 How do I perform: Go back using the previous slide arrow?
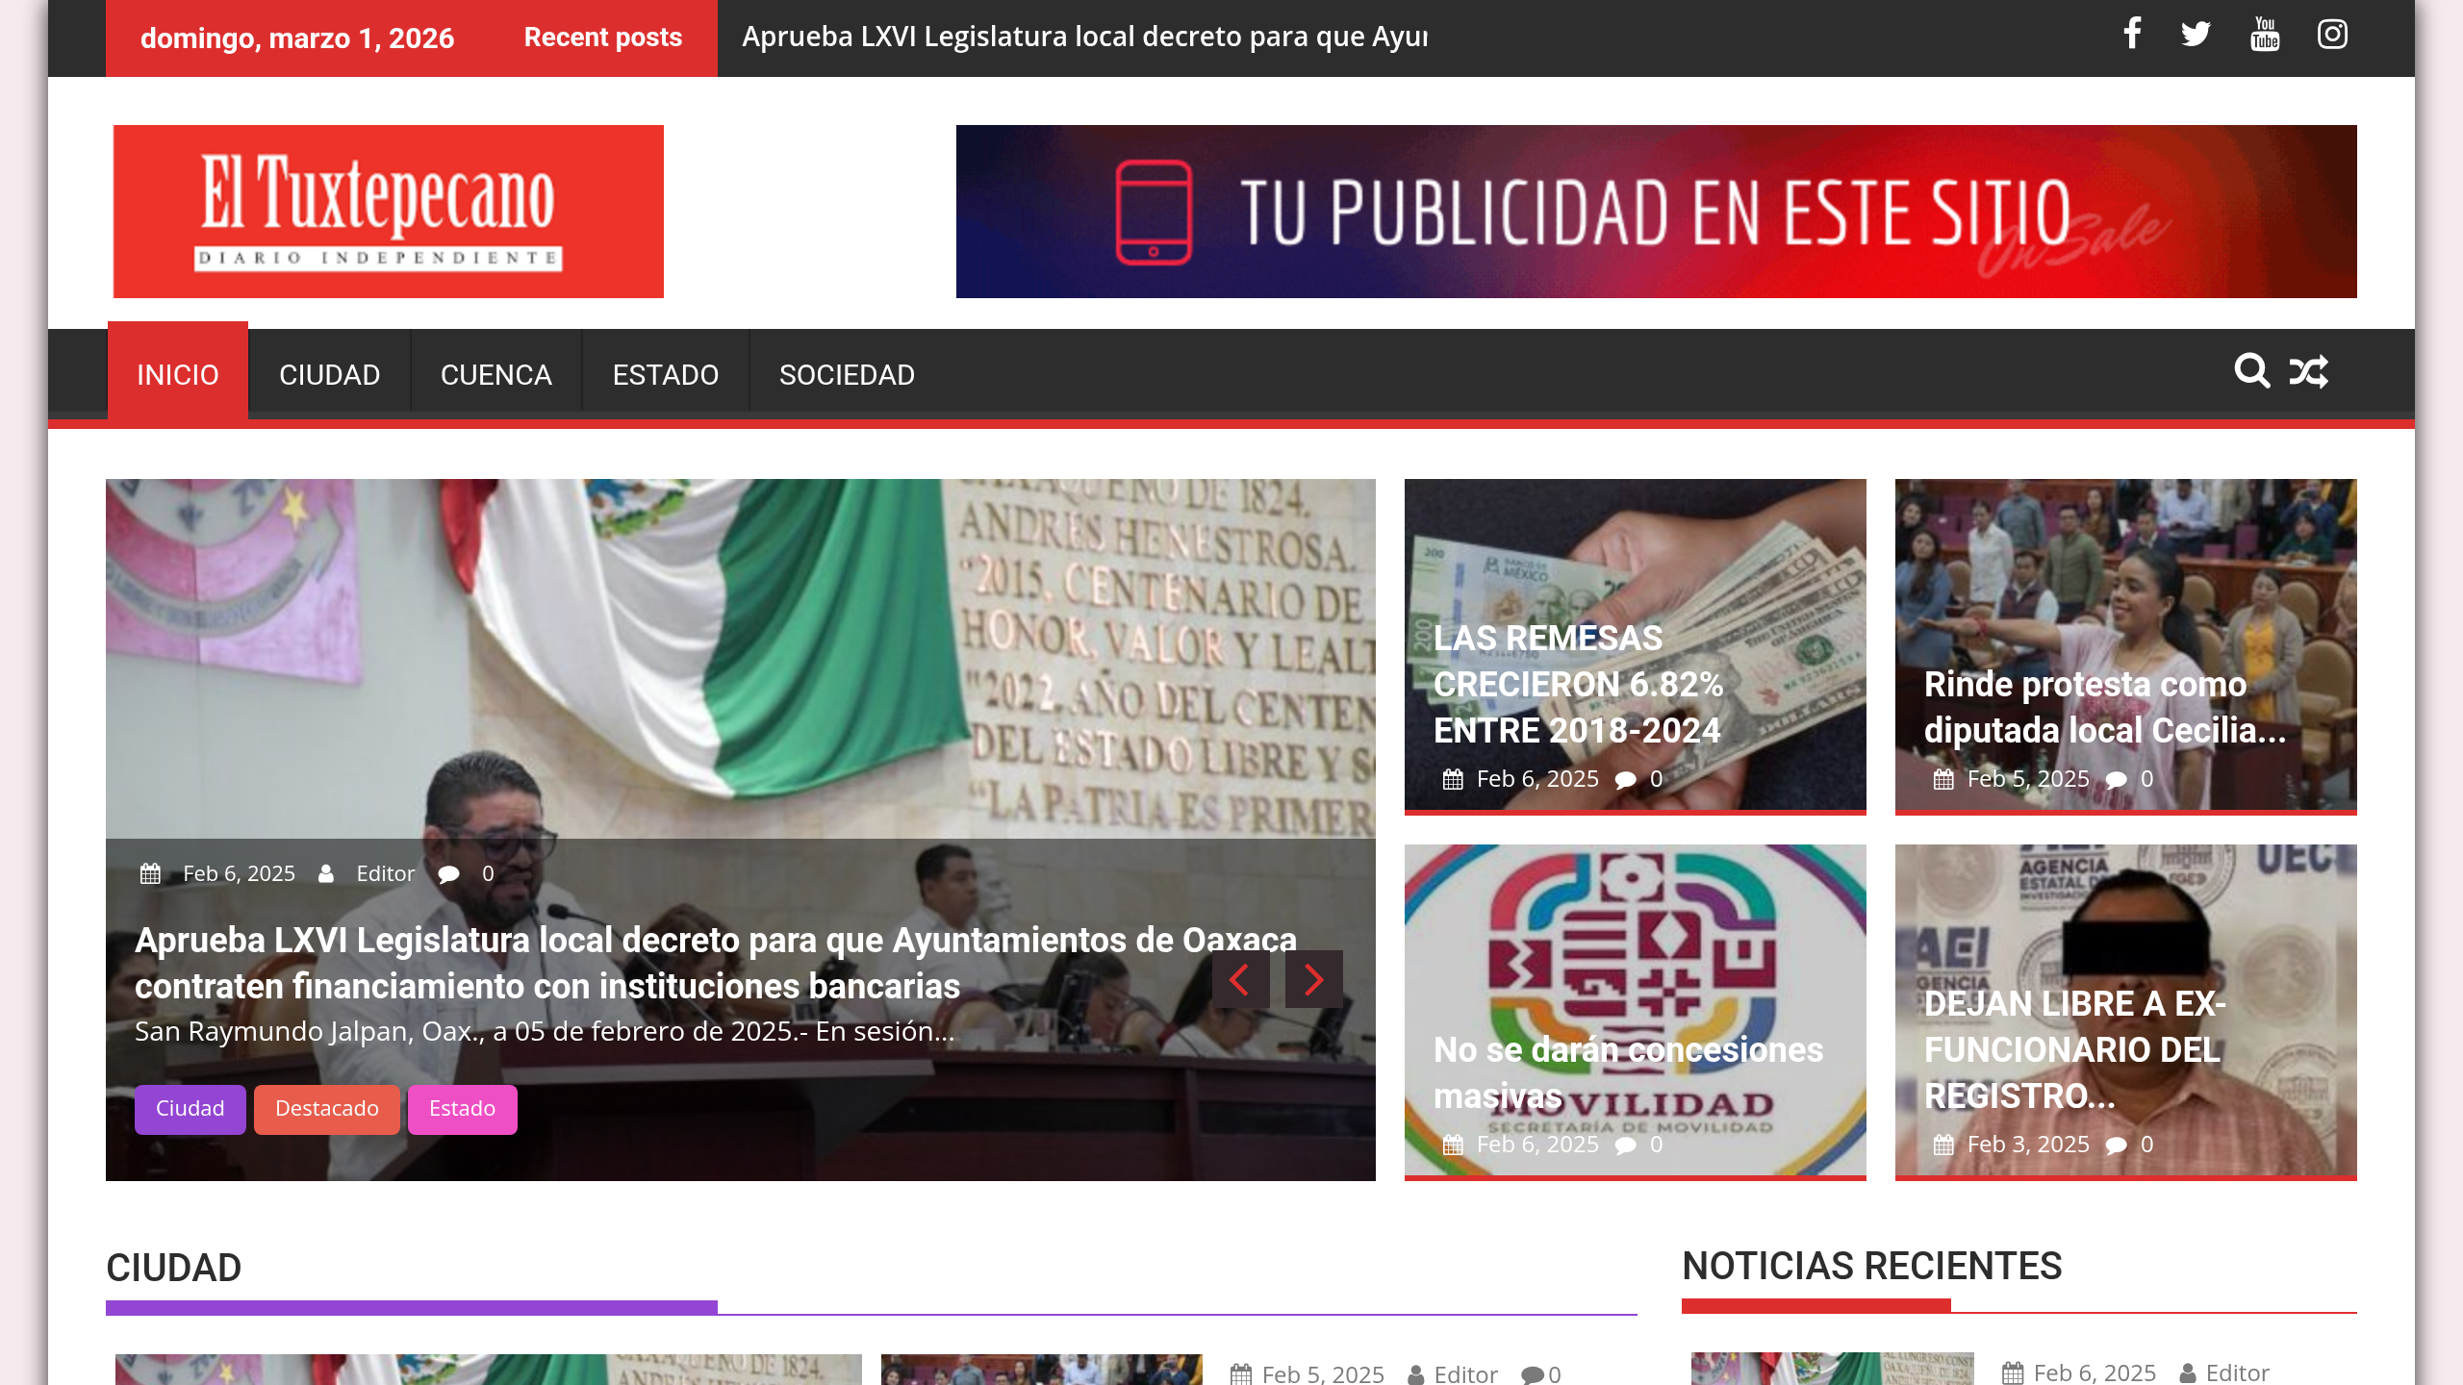pyautogui.click(x=1241, y=980)
